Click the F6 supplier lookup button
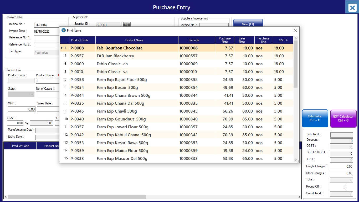This screenshot has width=359, height=202. [126, 25]
